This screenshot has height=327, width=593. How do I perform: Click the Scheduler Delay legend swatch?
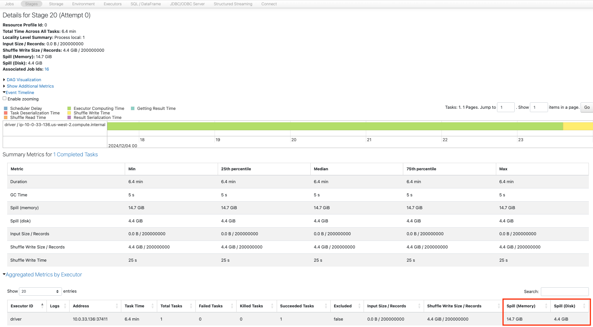6,108
